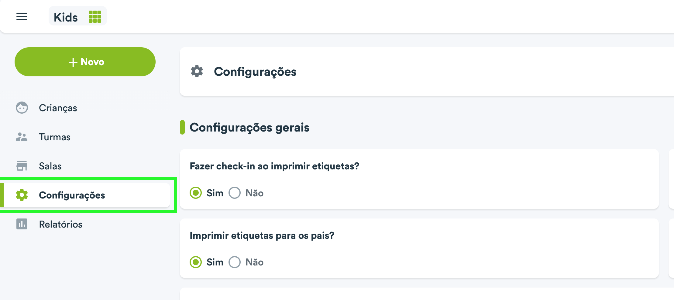
Task: Open the hamburger menu
Action: point(22,16)
